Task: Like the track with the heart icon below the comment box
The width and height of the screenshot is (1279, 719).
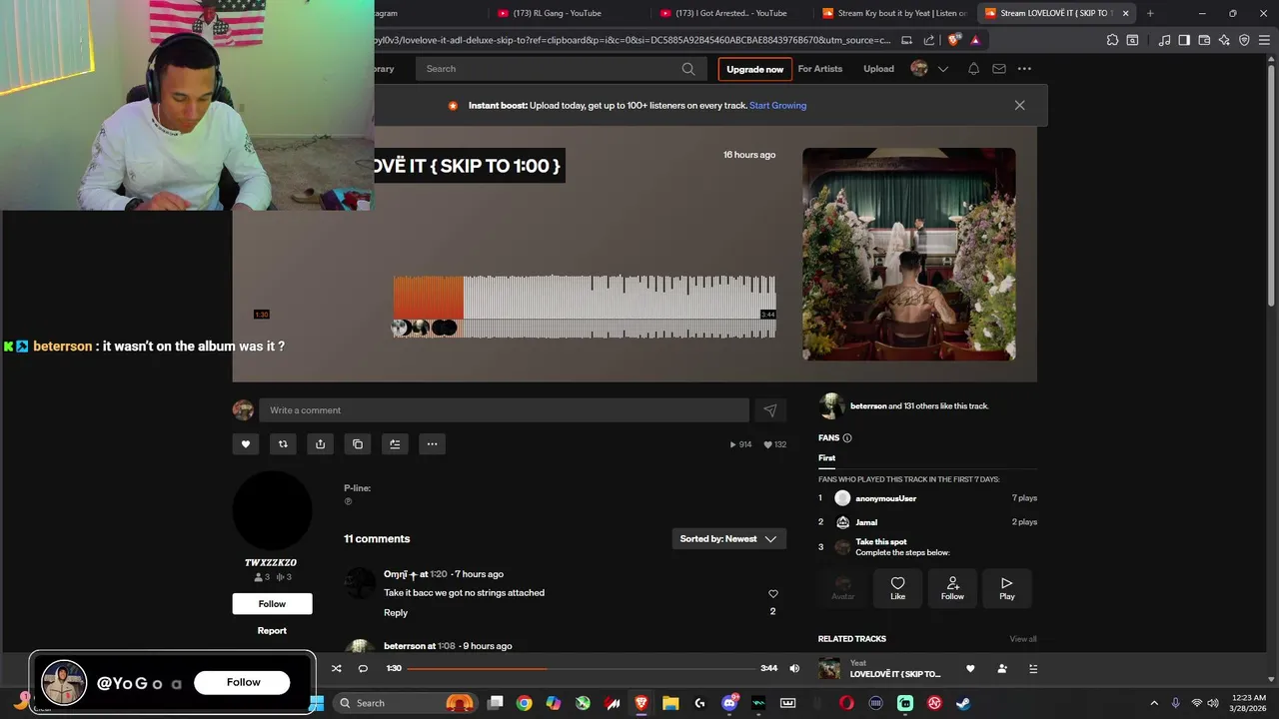Action: [246, 444]
